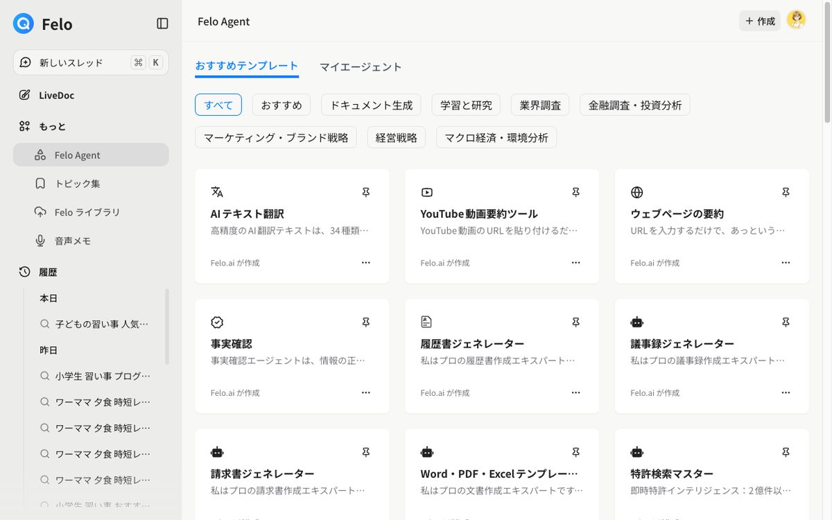The width and height of the screenshot is (832, 520).
Task: Click translate icon on AIテキスト翻訳 card
Action: point(217,192)
